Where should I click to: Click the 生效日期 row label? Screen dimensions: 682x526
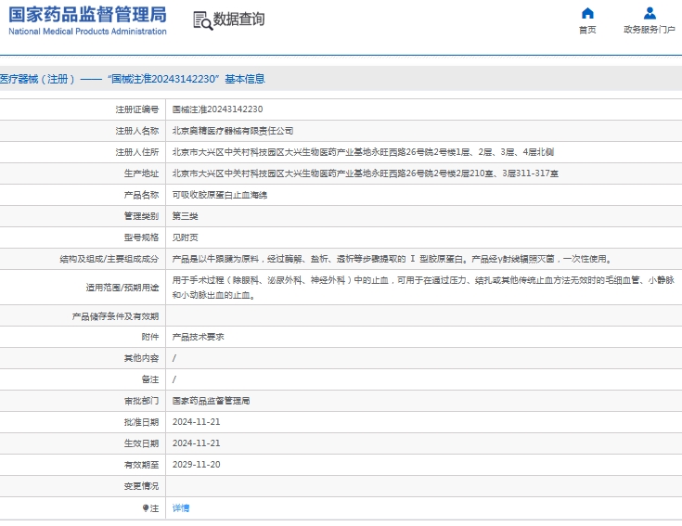click(x=141, y=443)
